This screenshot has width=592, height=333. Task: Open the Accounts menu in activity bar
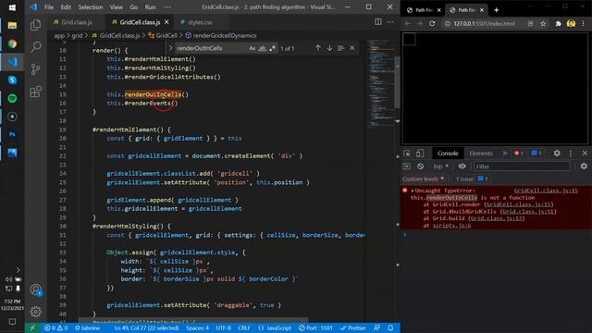[36, 290]
